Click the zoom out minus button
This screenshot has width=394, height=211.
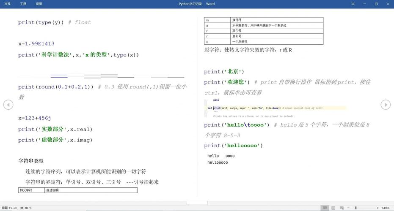(x=349, y=208)
